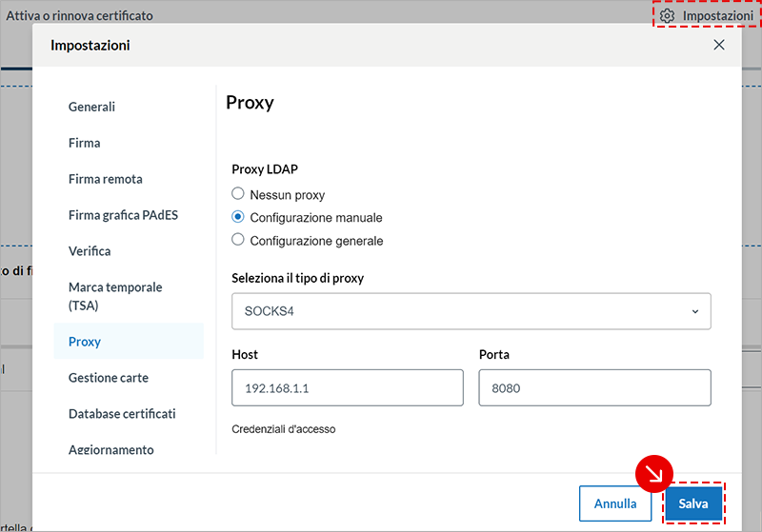762x532 pixels.
Task: Open Gestione carte settings
Action: click(x=108, y=378)
